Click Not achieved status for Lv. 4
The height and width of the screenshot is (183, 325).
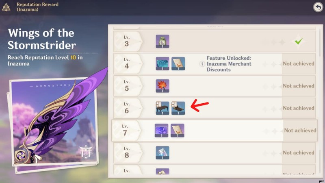(x=299, y=64)
